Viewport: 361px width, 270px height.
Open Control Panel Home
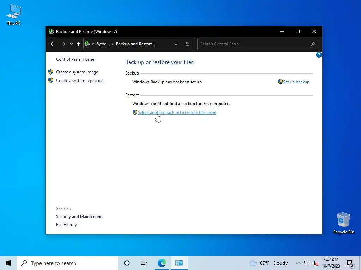coord(75,59)
